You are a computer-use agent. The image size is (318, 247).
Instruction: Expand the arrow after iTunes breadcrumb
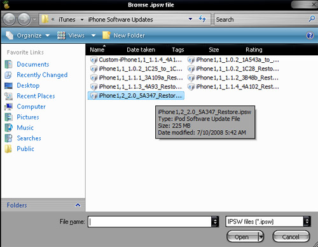pyautogui.click(x=82, y=20)
